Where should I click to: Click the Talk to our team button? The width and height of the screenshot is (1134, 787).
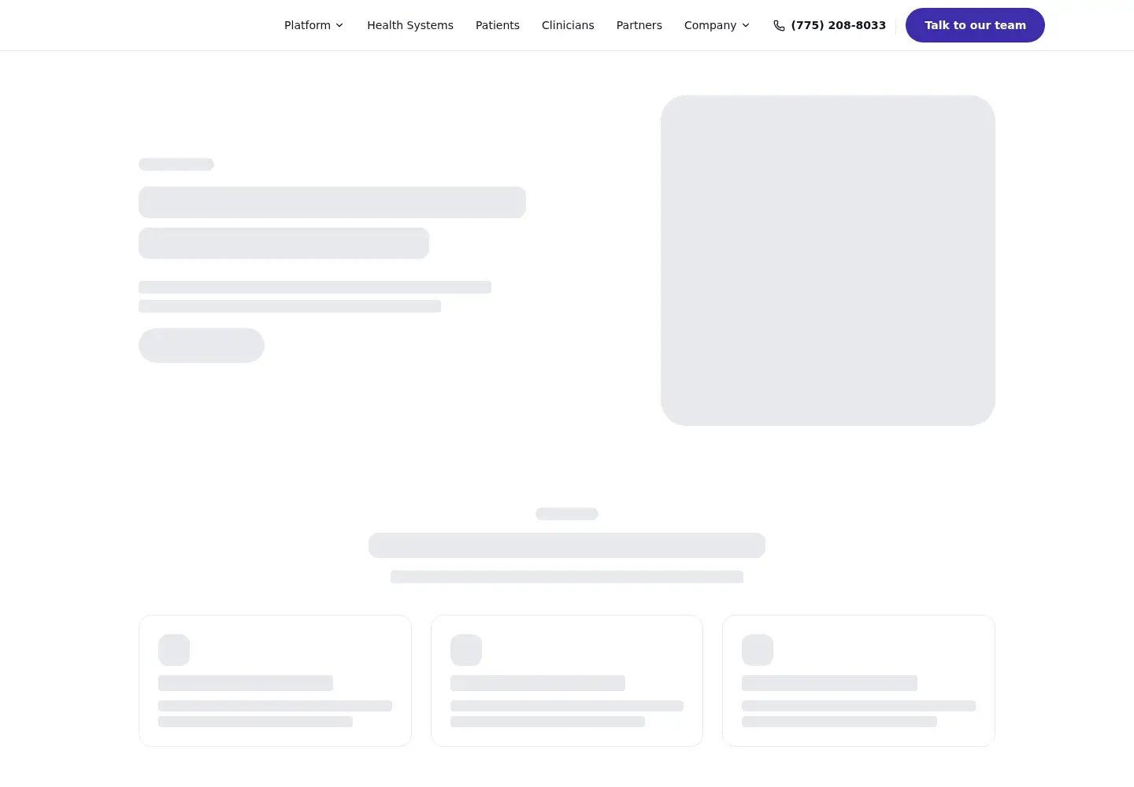(x=975, y=25)
